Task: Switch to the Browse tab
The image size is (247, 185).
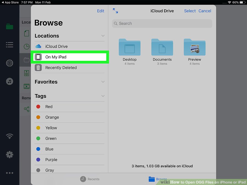Action: [x=158, y=179]
